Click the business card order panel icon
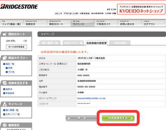This screenshot has height=130, width=166. coord(5,83)
